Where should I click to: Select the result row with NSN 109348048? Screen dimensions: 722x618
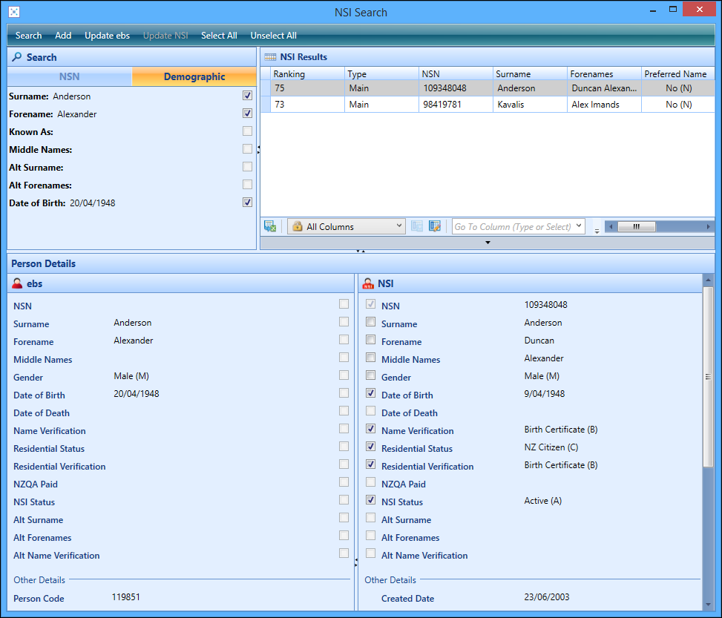488,88
